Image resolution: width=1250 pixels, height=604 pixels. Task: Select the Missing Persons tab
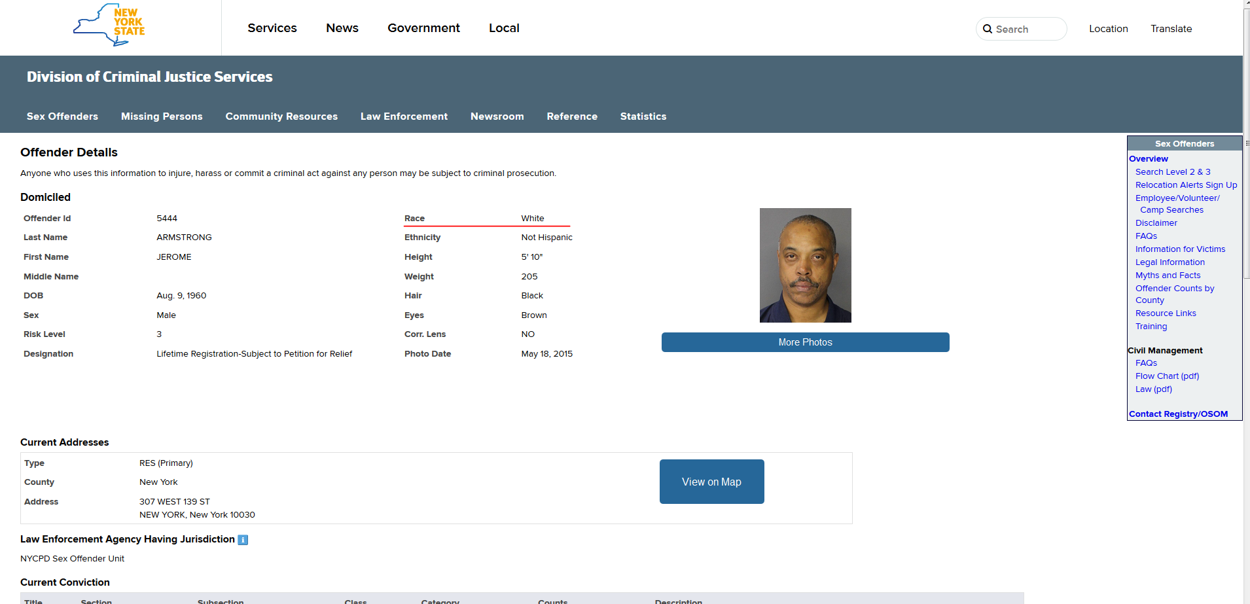click(x=162, y=116)
